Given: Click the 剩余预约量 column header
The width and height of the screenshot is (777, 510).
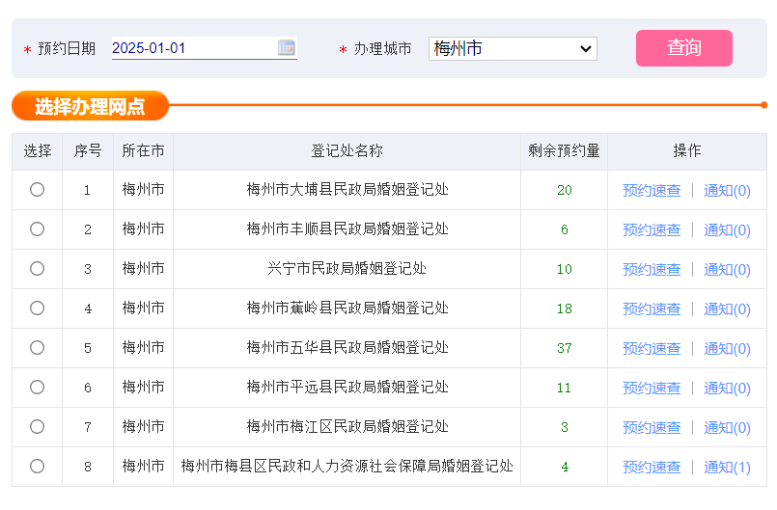Looking at the screenshot, I should pos(564,151).
